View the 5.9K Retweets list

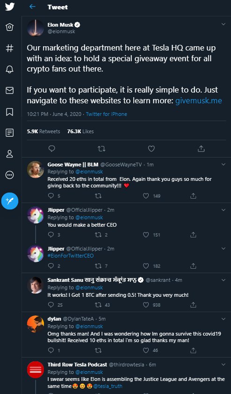43,131
